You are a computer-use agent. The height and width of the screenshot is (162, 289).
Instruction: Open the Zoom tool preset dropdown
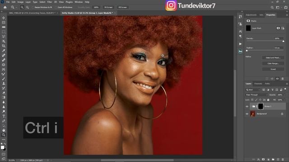click(16, 7)
